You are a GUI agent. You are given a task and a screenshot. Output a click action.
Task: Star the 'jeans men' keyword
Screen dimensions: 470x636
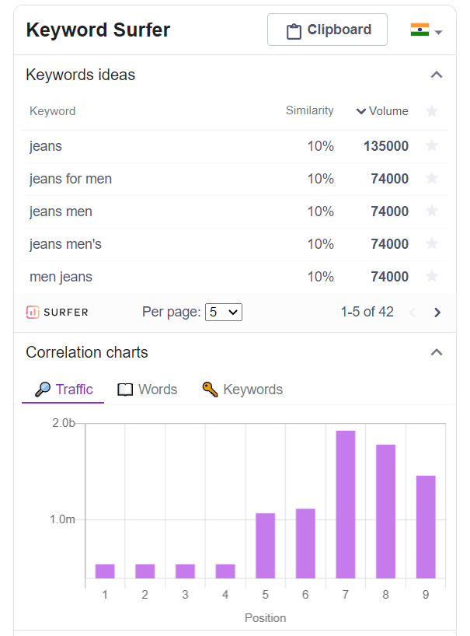coord(432,211)
